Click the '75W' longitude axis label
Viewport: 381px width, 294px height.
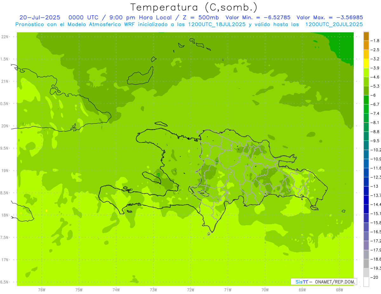(79, 290)
